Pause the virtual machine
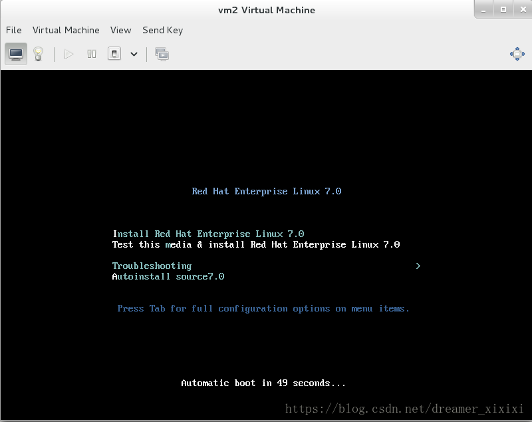This screenshot has width=532, height=422. click(x=92, y=54)
